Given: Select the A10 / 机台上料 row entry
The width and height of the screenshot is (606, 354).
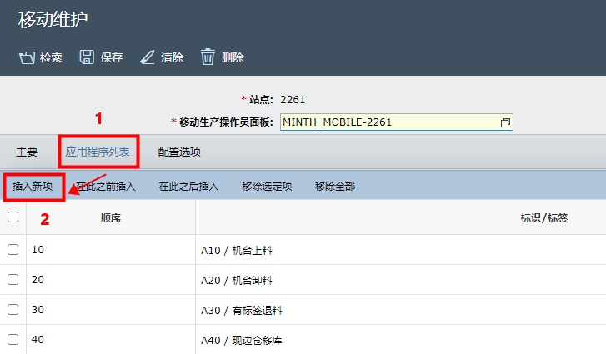Looking at the screenshot, I should tap(237, 249).
